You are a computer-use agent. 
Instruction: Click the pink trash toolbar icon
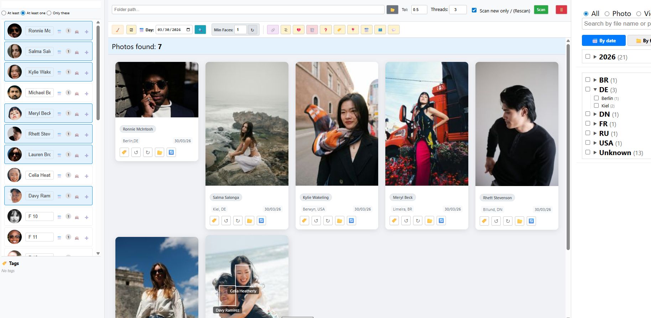tap(312, 30)
